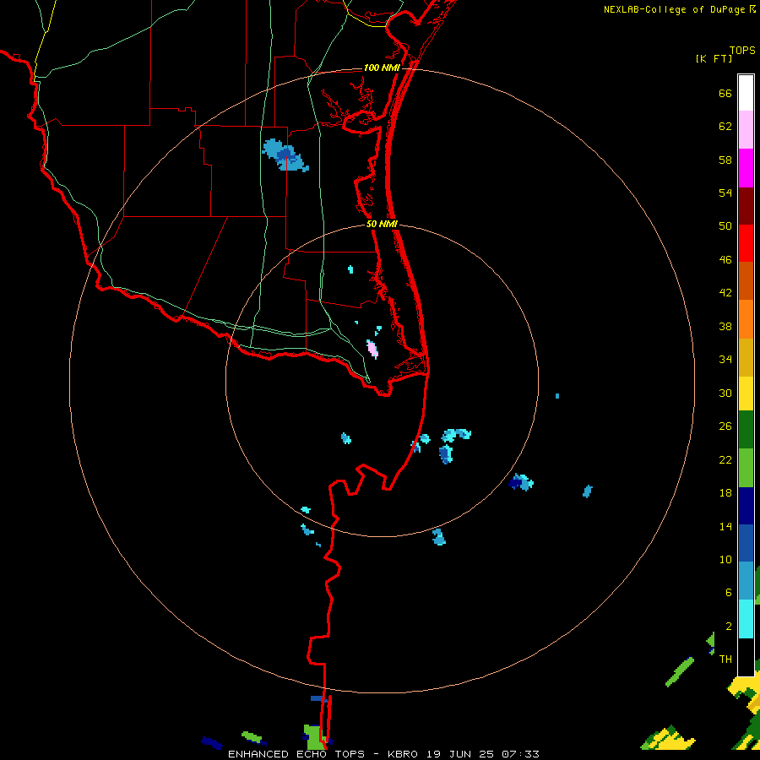
Task: Click the "30" scale label
Action: [x=725, y=393]
